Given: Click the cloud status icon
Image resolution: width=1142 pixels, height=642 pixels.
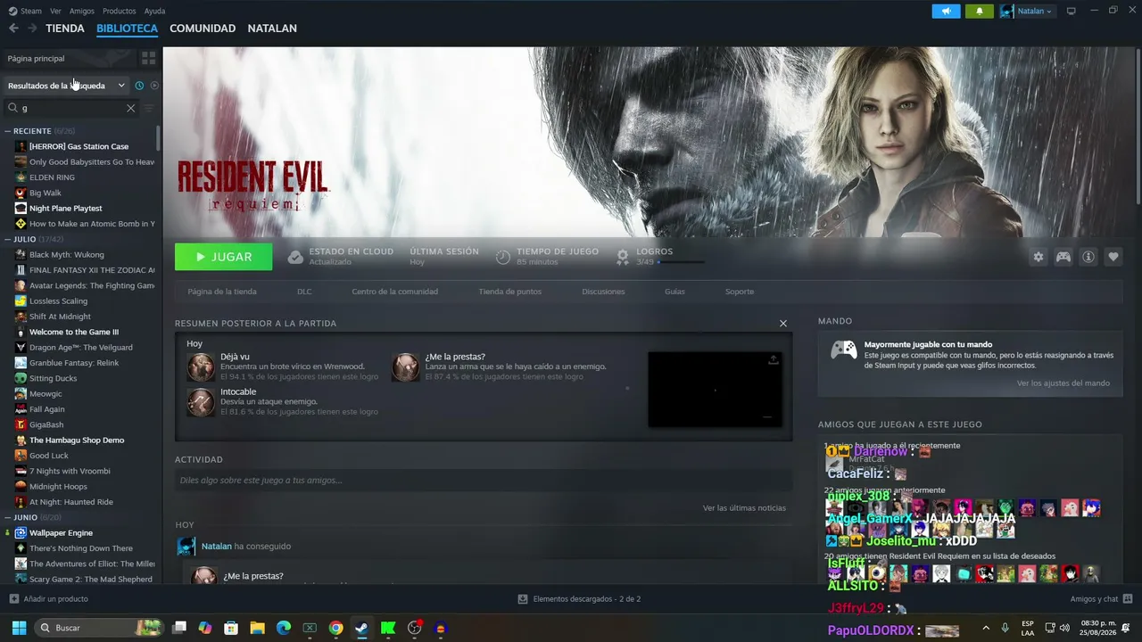Looking at the screenshot, I should point(295,257).
